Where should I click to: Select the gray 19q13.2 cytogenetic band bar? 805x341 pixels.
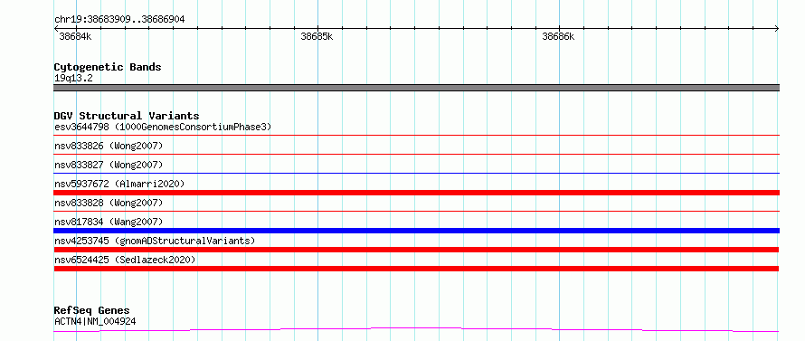(416, 88)
